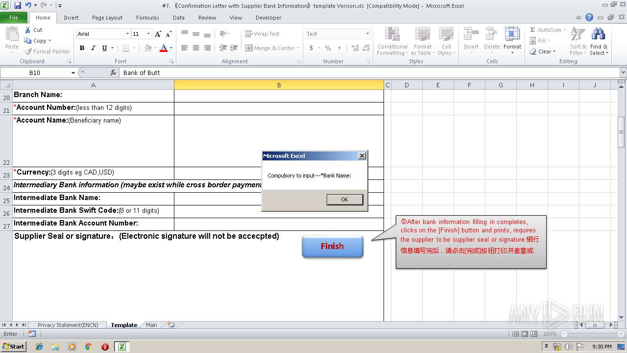
Task: Click Increase Indent icon
Action: (234, 48)
